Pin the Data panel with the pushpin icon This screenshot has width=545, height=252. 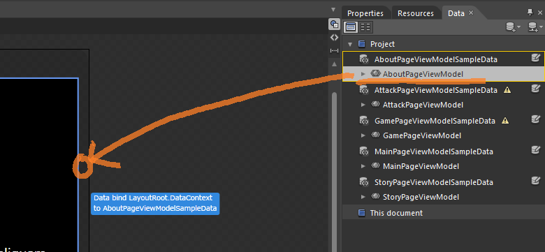pos(530,13)
